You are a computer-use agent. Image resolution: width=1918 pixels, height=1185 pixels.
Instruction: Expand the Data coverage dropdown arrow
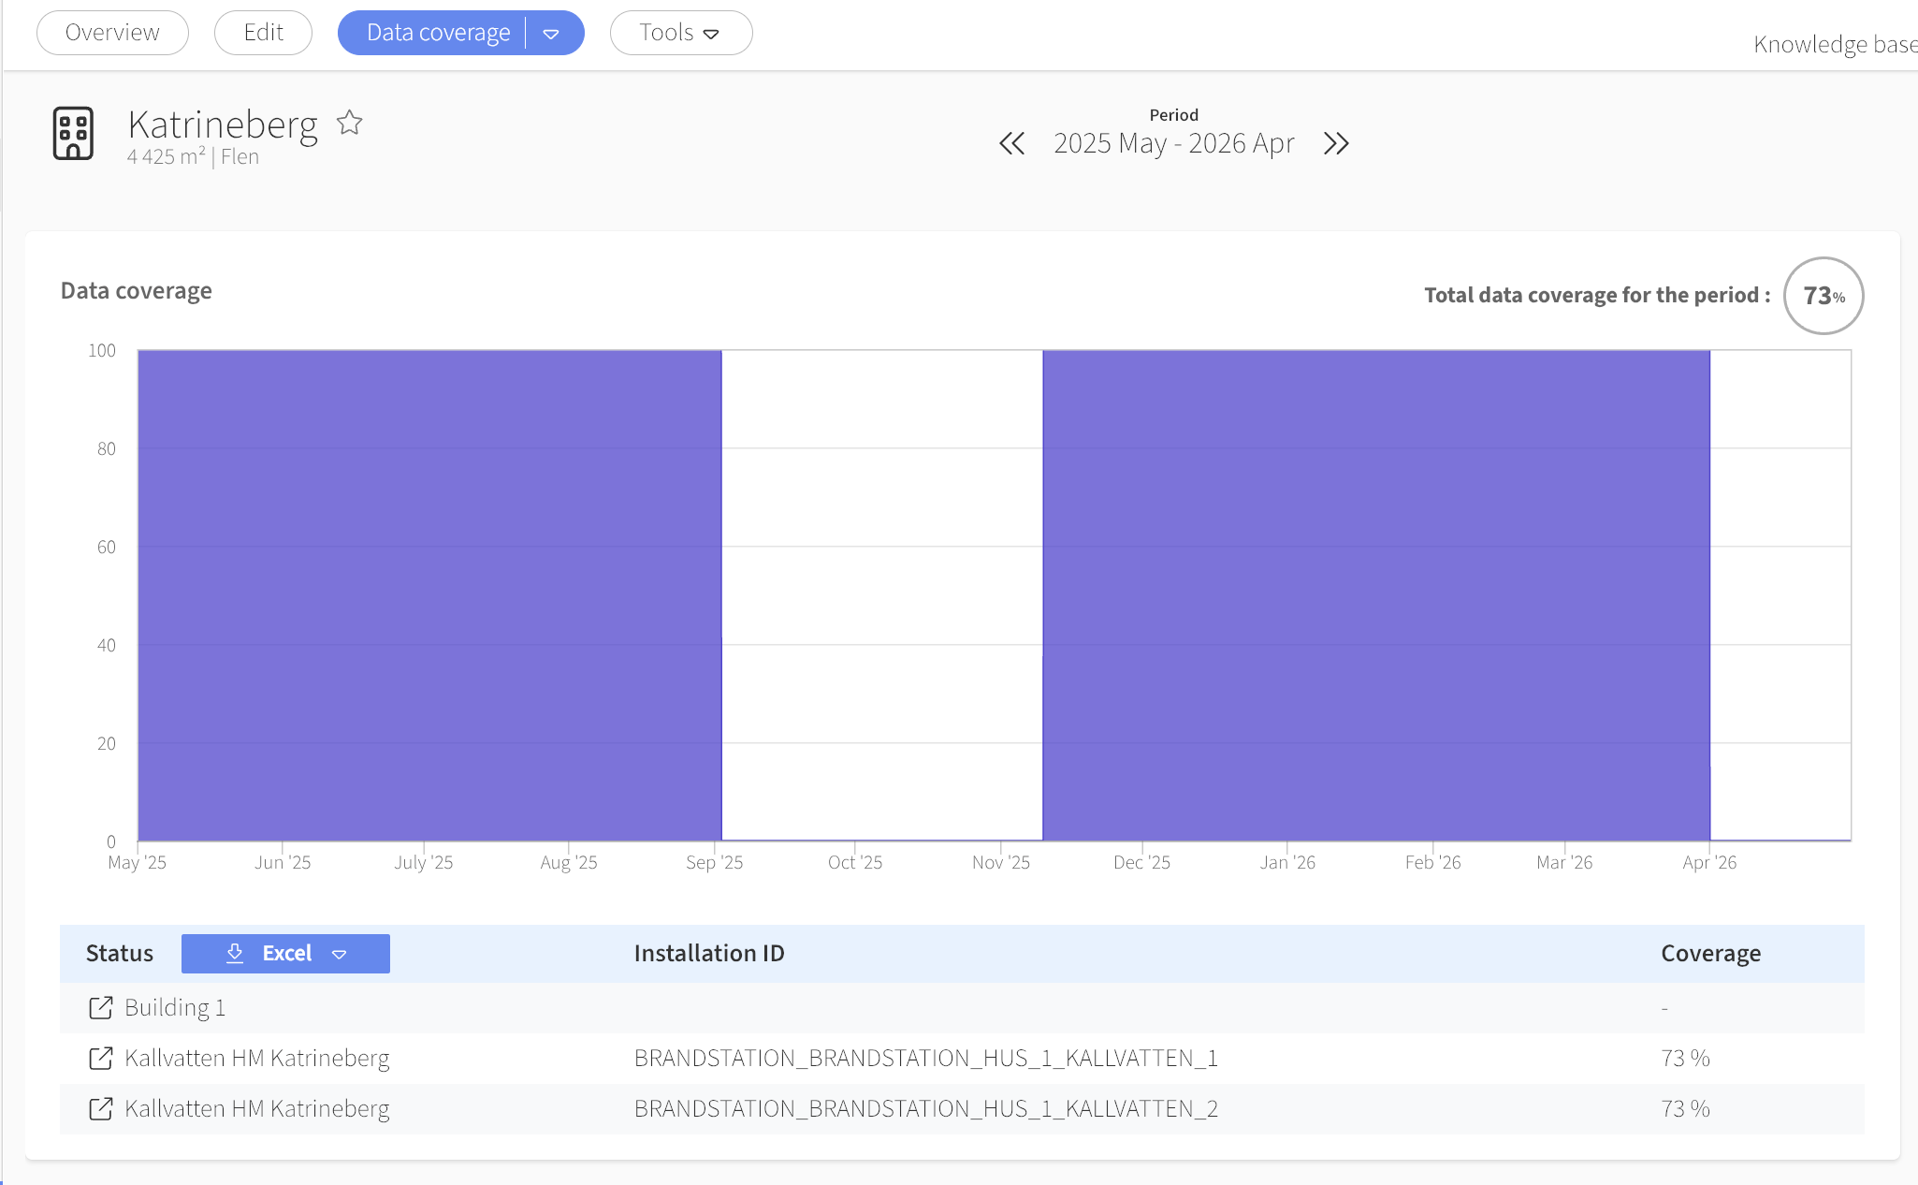pos(551,34)
